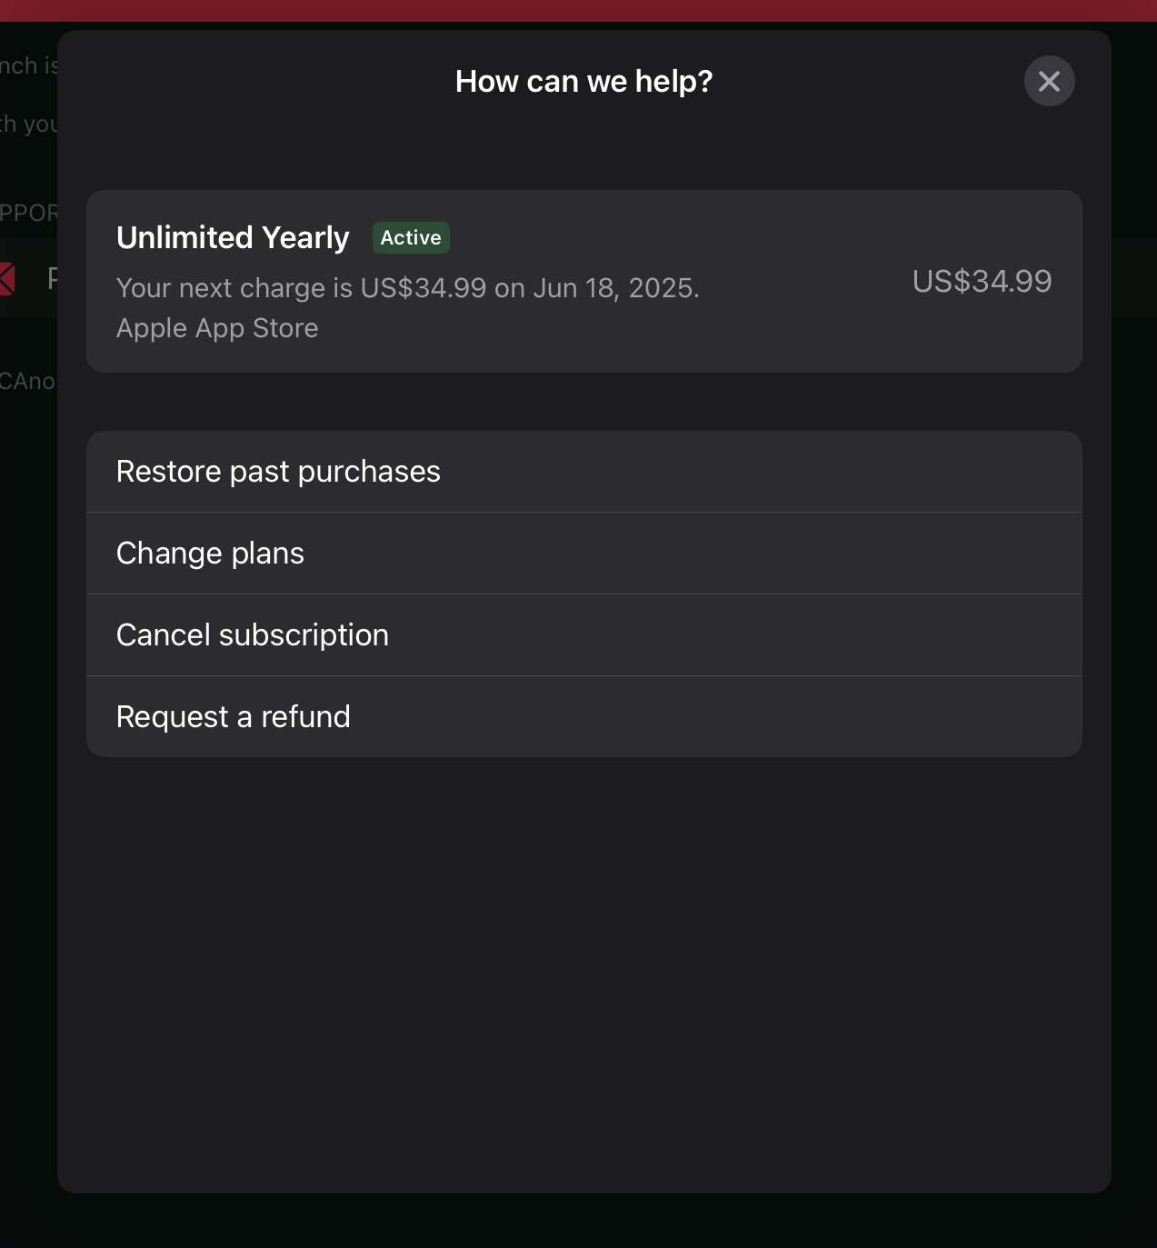Click the clipped "th you" background text
Image resolution: width=1157 pixels, height=1248 pixels.
[29, 125]
